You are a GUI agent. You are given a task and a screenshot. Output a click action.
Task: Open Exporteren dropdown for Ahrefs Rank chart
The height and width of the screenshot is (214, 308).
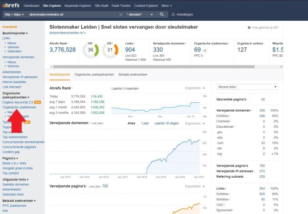pos(195,88)
